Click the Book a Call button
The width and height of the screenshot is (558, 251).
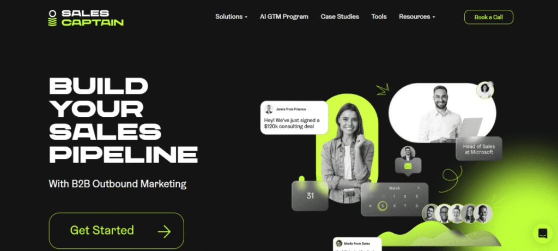(489, 17)
